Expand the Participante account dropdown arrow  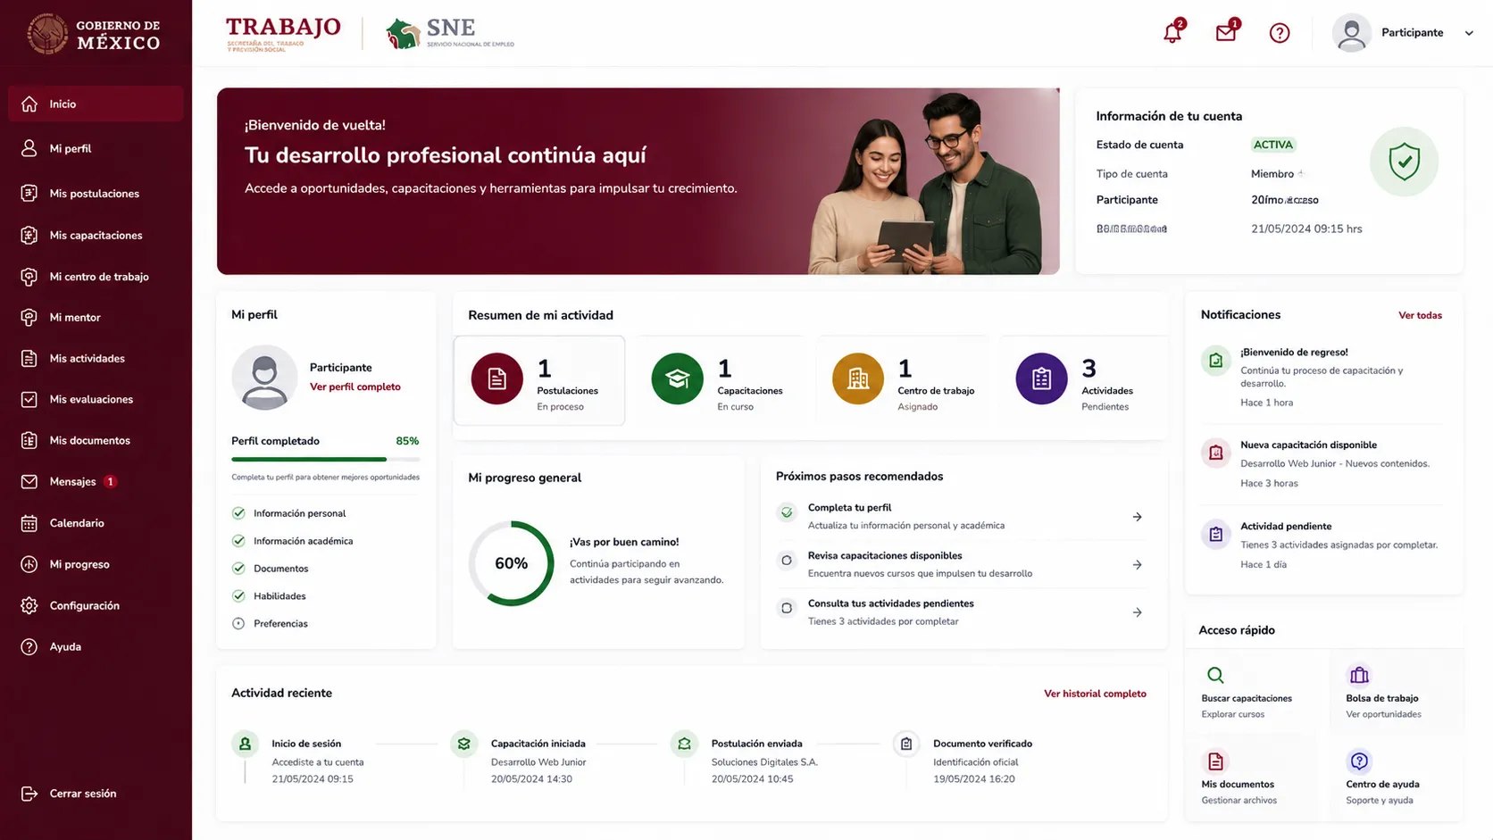[x=1469, y=33]
